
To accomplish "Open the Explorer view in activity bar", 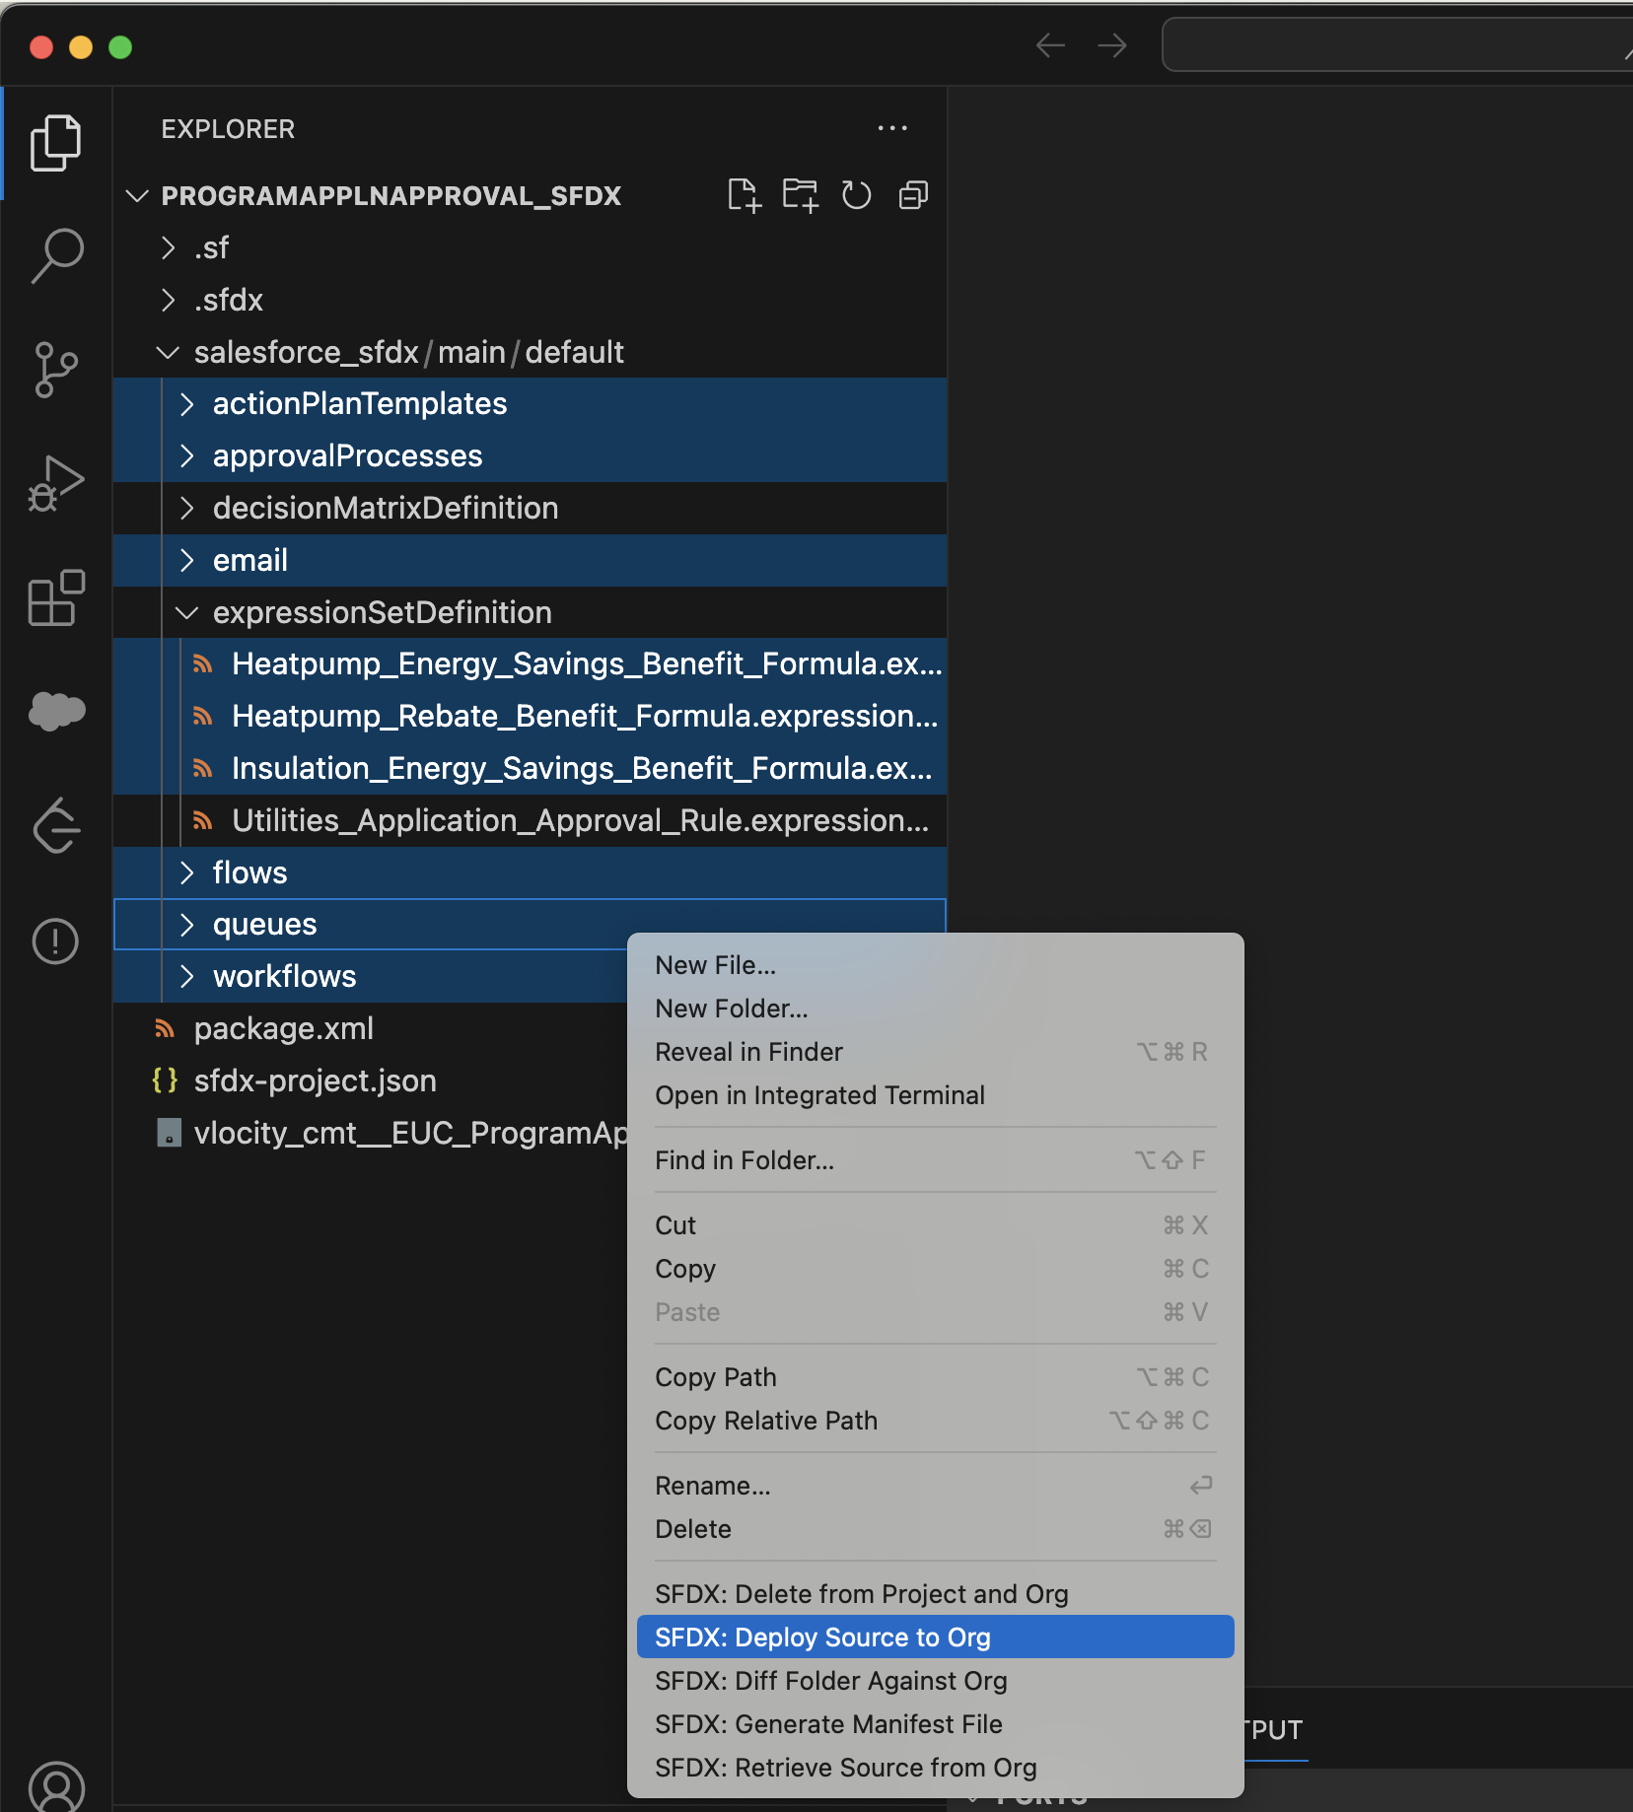I will 56,143.
